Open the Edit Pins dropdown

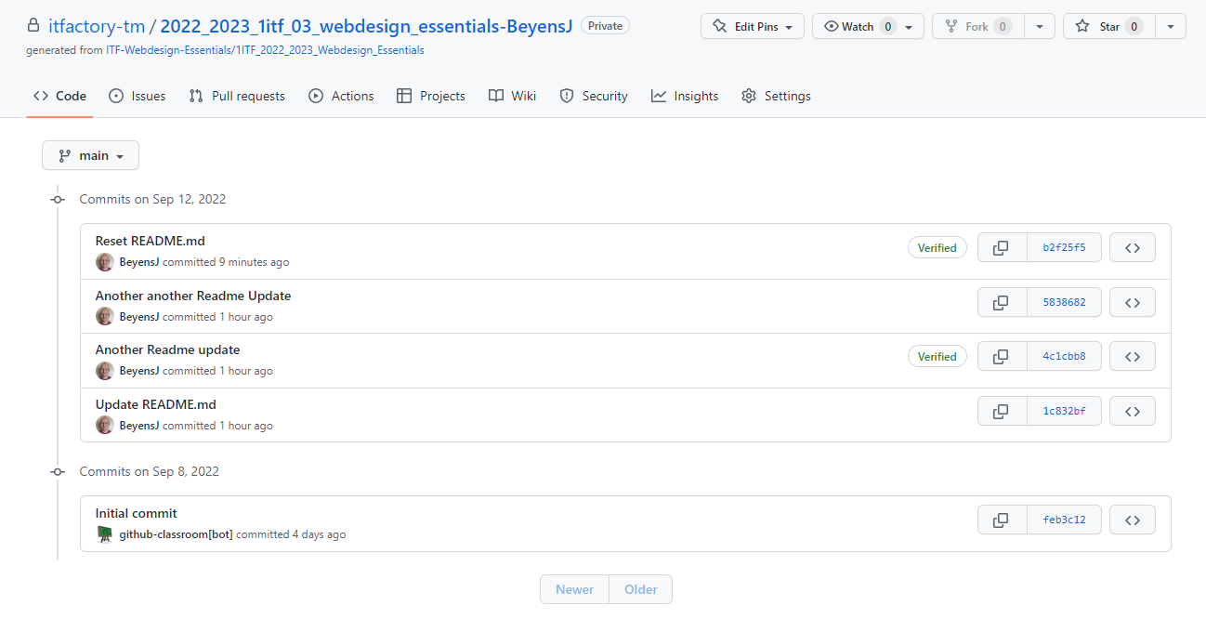pyautogui.click(x=753, y=26)
